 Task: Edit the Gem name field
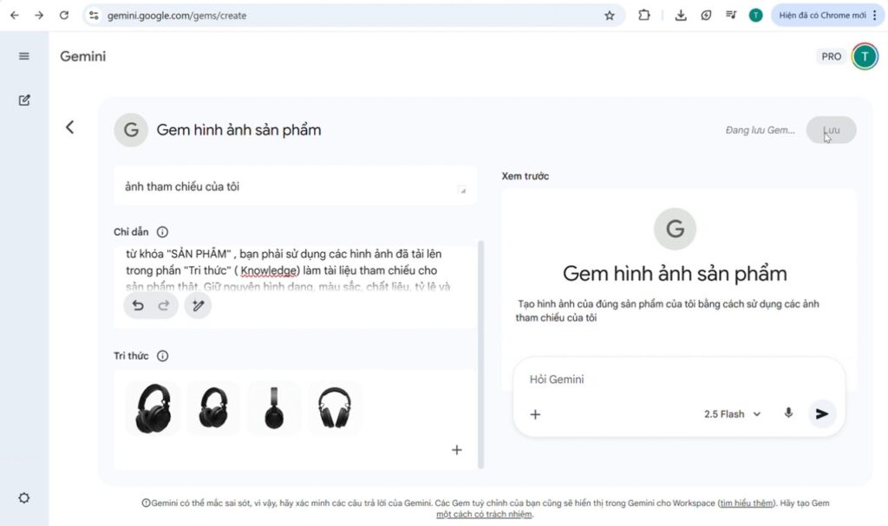tap(238, 130)
